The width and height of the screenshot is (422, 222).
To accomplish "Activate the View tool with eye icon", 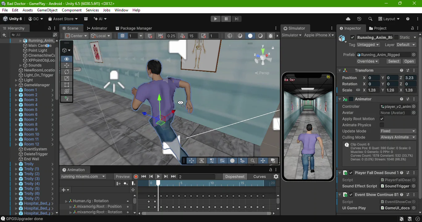I will pyautogui.click(x=67, y=59).
